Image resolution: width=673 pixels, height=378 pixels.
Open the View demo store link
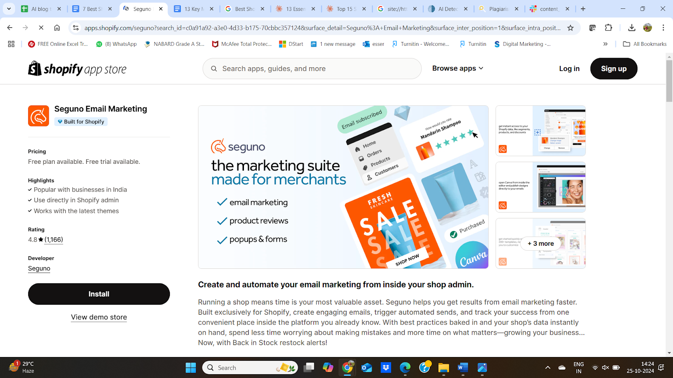(99, 317)
